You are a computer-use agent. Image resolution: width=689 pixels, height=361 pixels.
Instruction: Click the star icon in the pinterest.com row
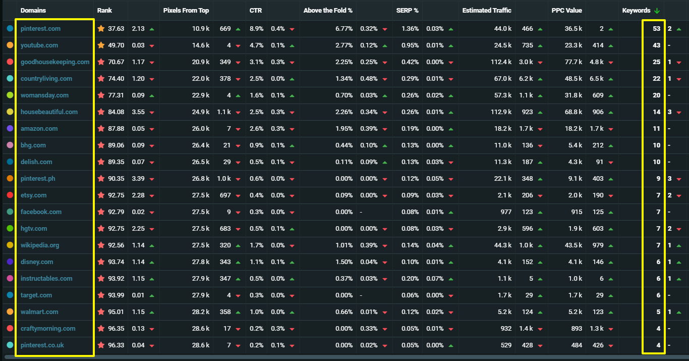point(101,29)
